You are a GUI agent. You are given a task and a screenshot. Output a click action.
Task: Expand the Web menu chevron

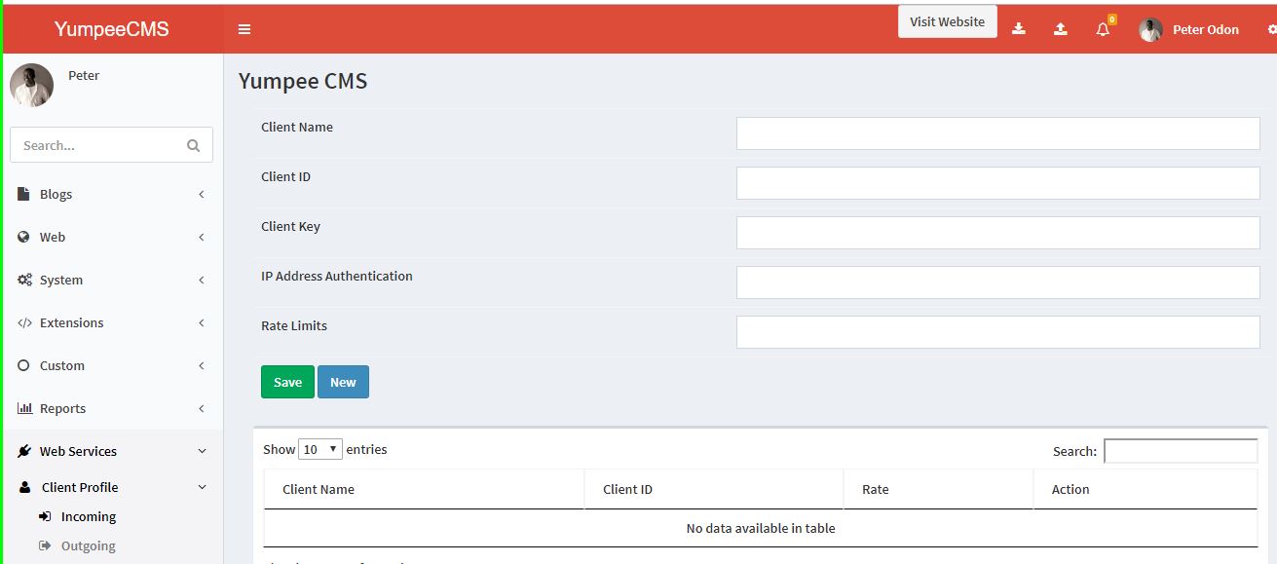pyautogui.click(x=202, y=237)
